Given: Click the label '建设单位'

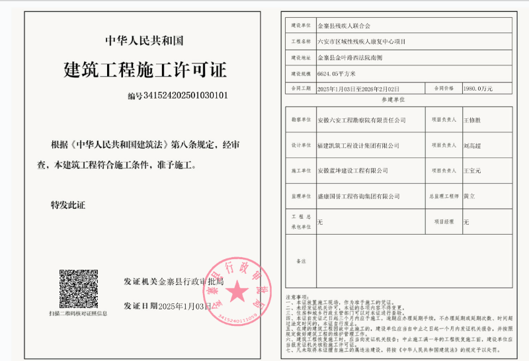Looking at the screenshot, I should [301, 25].
